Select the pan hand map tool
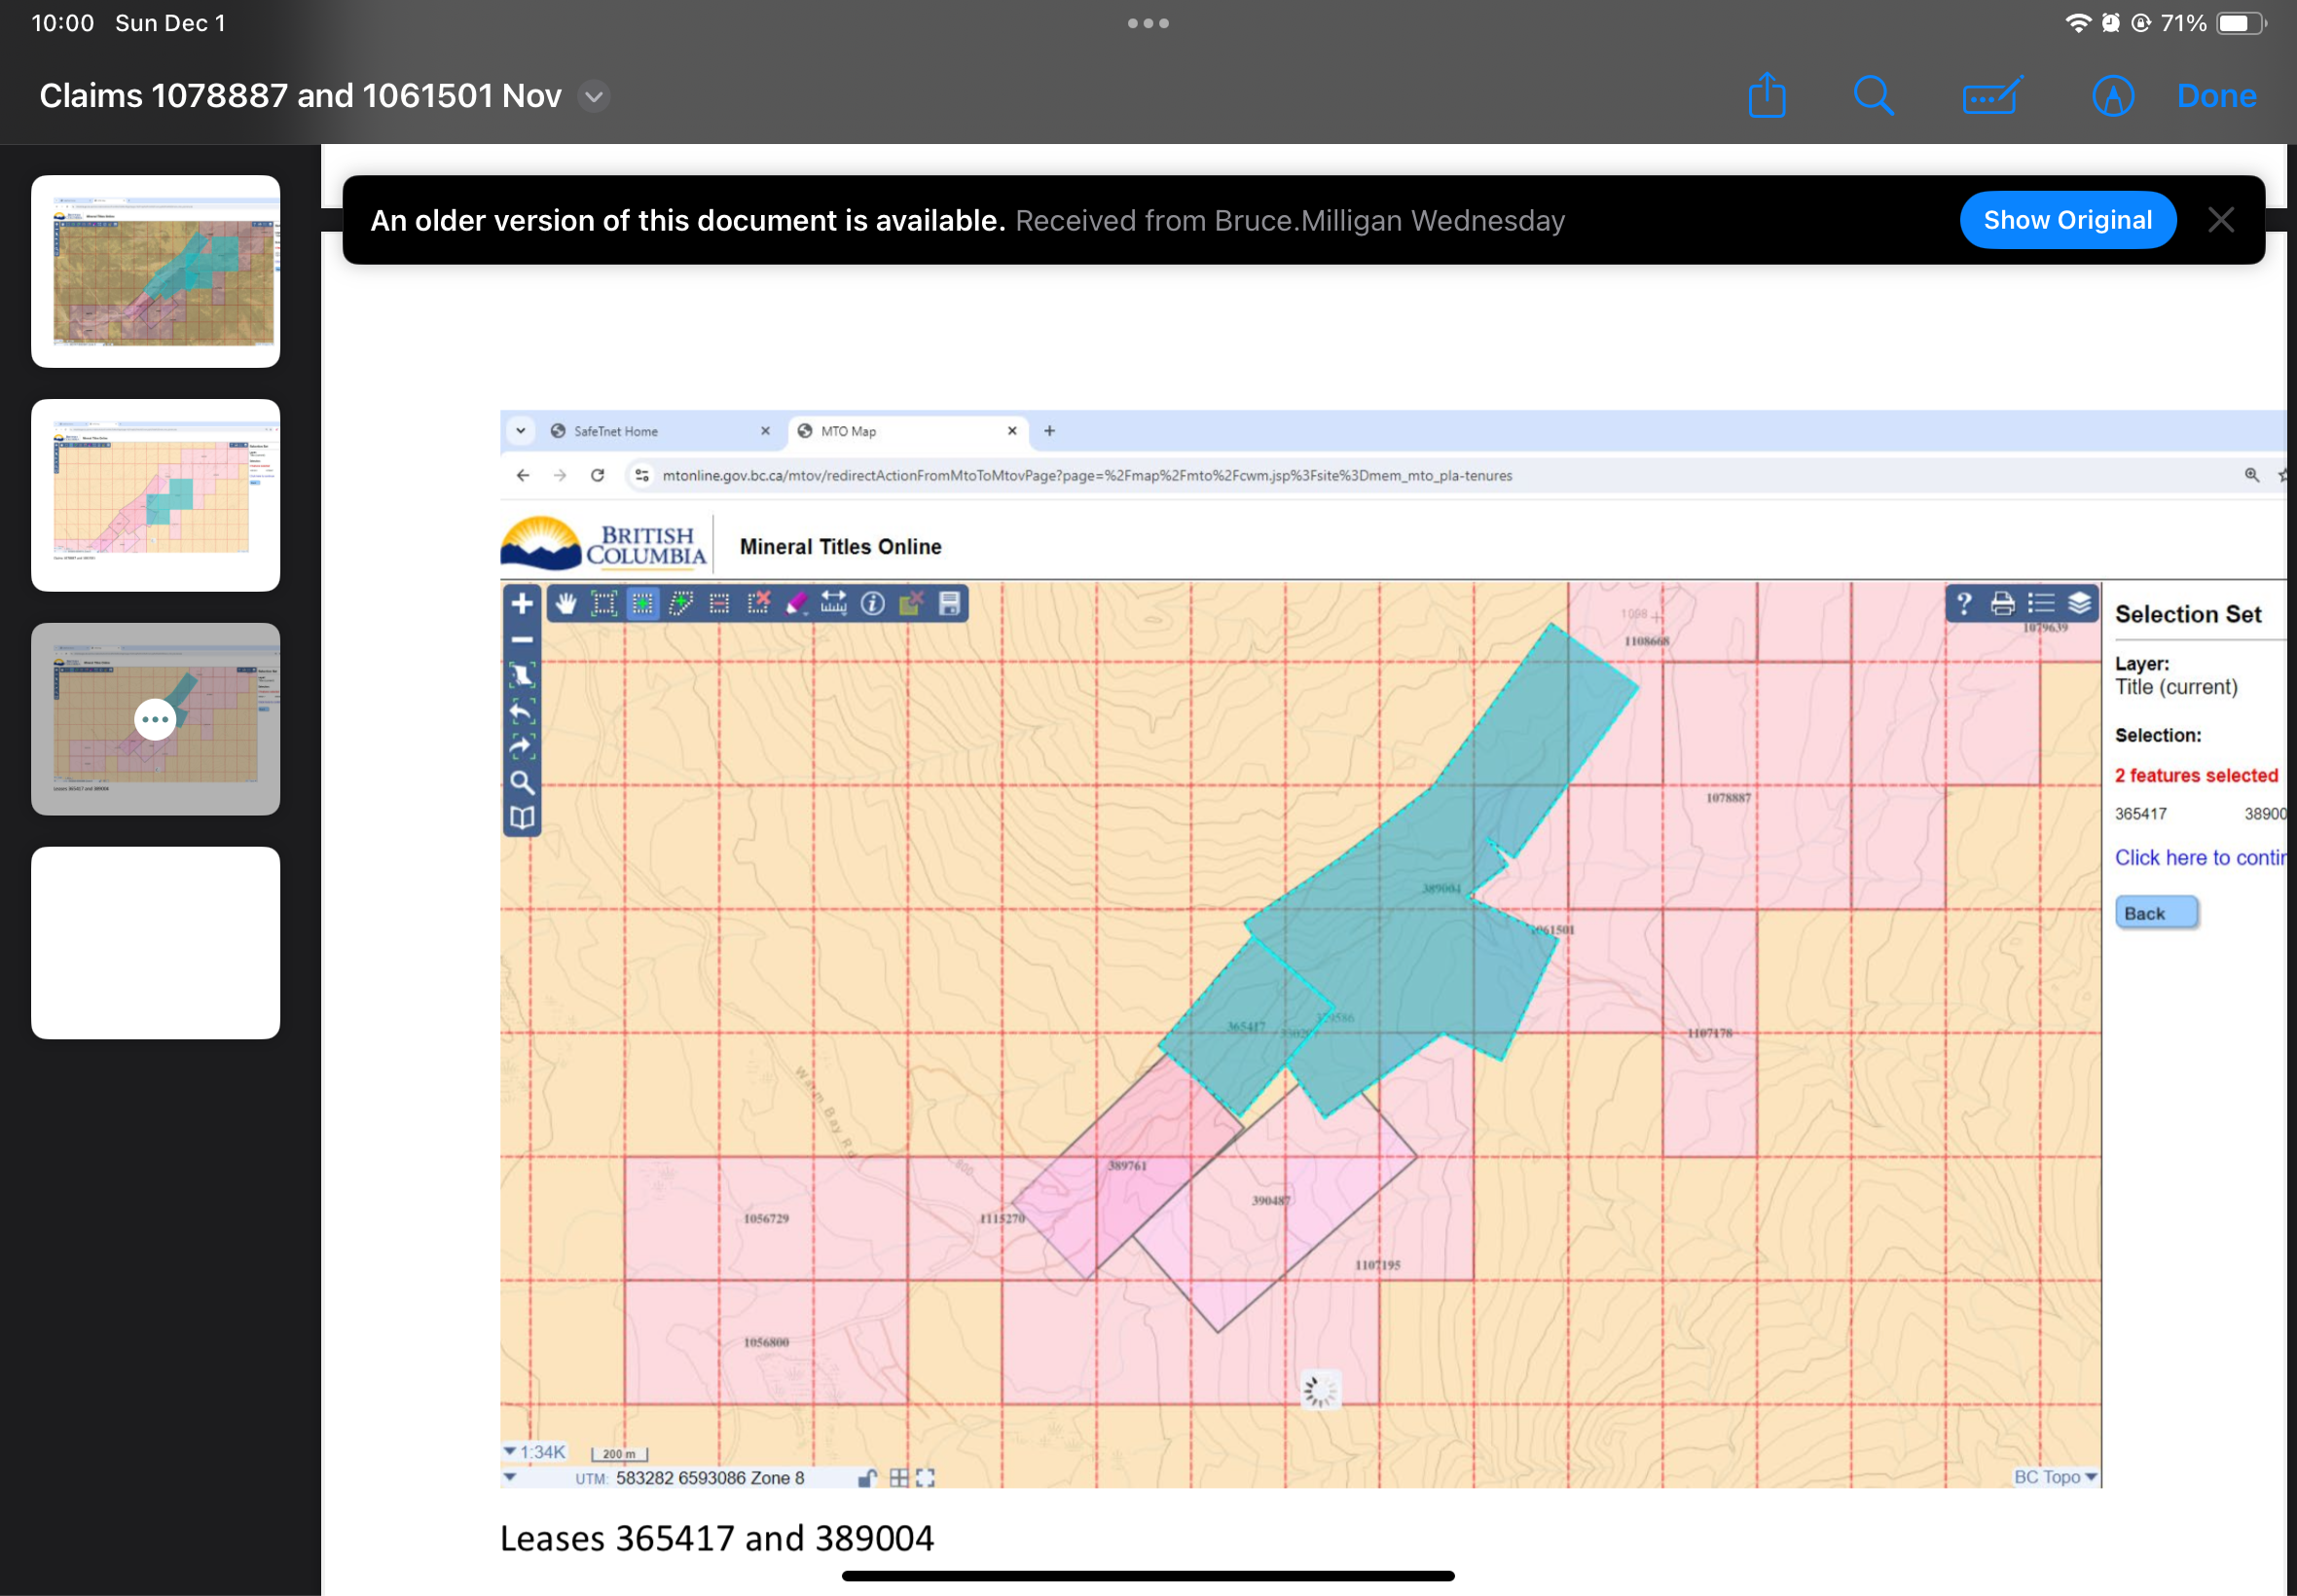 [566, 603]
